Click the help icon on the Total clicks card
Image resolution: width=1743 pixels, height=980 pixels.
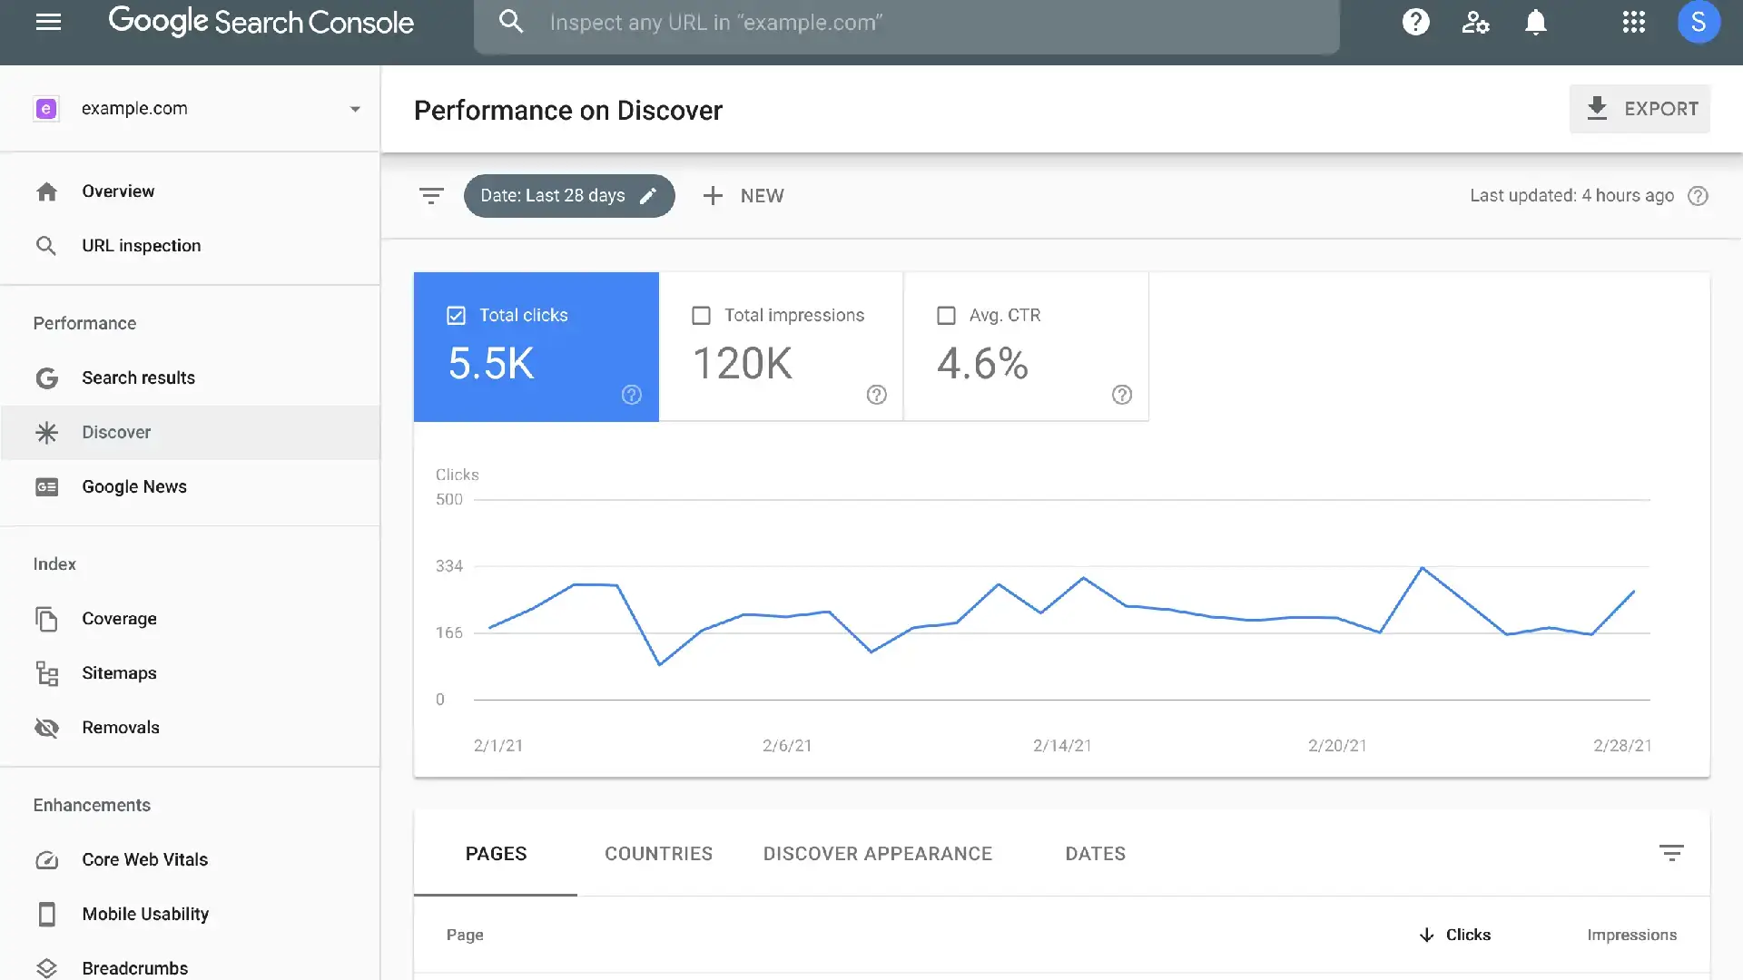[x=632, y=395]
